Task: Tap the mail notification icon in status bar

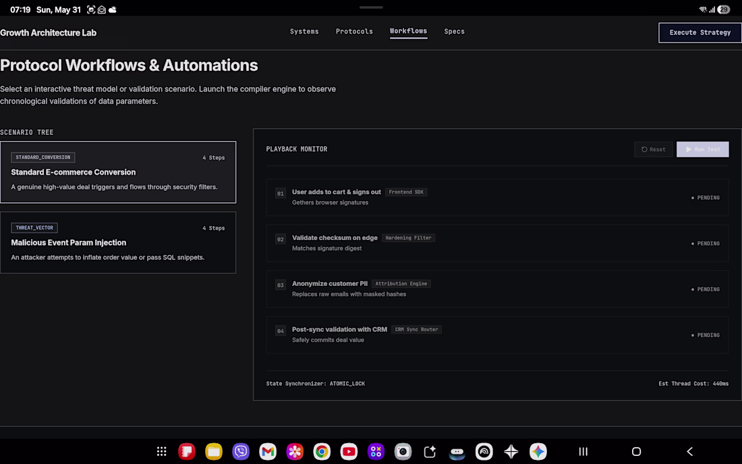Action: coord(101,9)
